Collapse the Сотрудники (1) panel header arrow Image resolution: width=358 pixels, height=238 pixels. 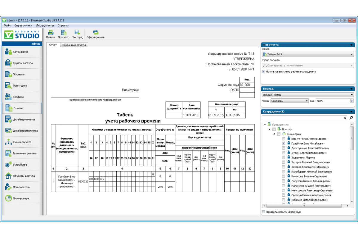(352, 112)
